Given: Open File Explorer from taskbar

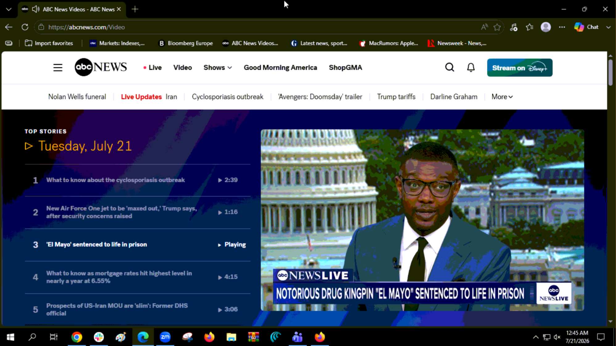Looking at the screenshot, I should click(231, 337).
